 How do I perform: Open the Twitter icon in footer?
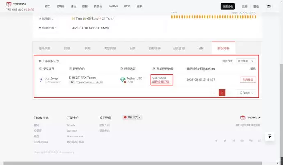pos(225,141)
